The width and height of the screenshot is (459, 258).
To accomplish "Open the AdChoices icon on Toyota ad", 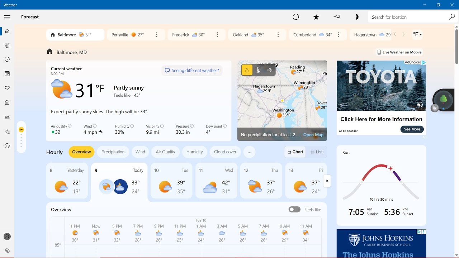I will tap(423, 63).
